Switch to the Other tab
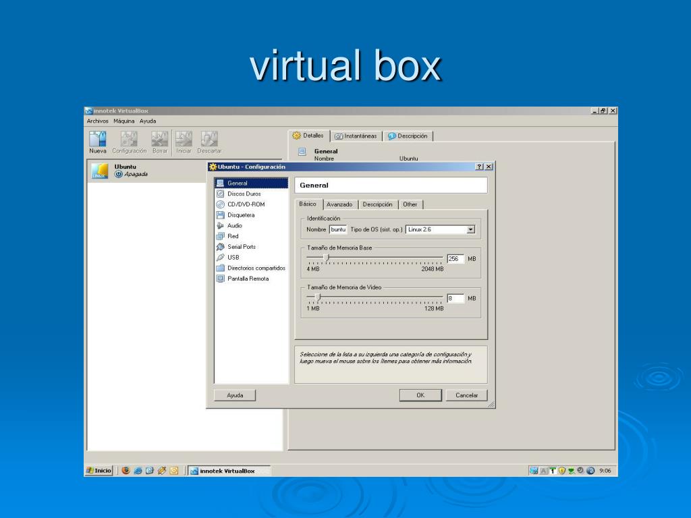The height and width of the screenshot is (518, 691). click(410, 204)
